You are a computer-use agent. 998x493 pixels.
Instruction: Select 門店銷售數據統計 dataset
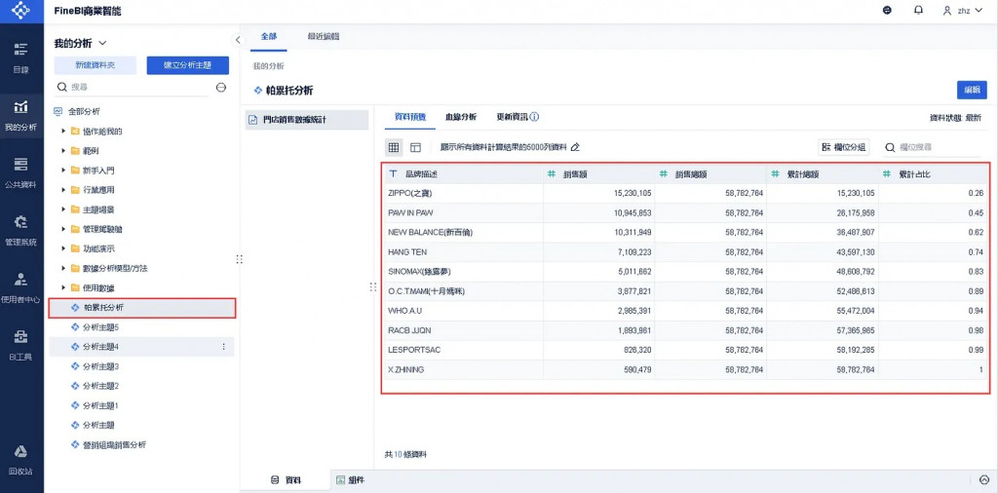point(307,120)
